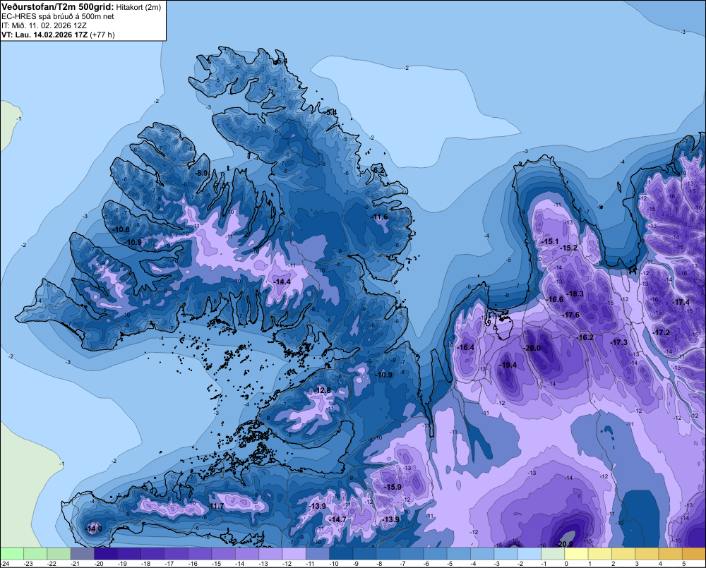
Task: Click the -15.9 temperature label
Action: pos(393,487)
